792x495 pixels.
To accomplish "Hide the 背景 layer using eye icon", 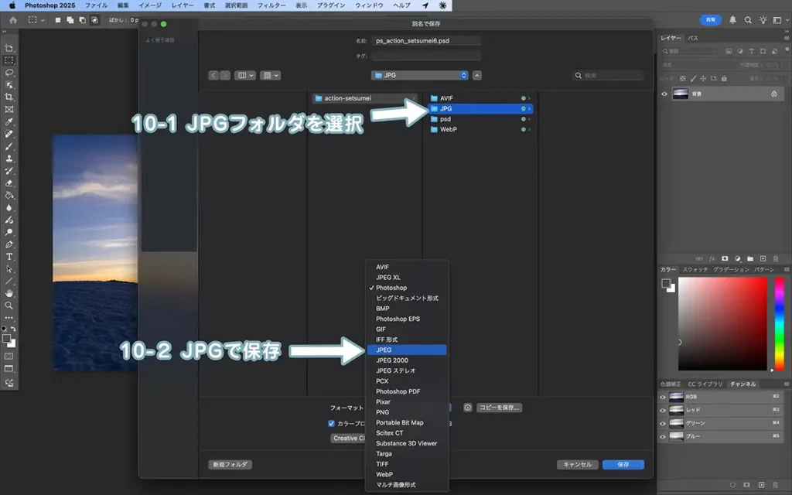I will [664, 94].
